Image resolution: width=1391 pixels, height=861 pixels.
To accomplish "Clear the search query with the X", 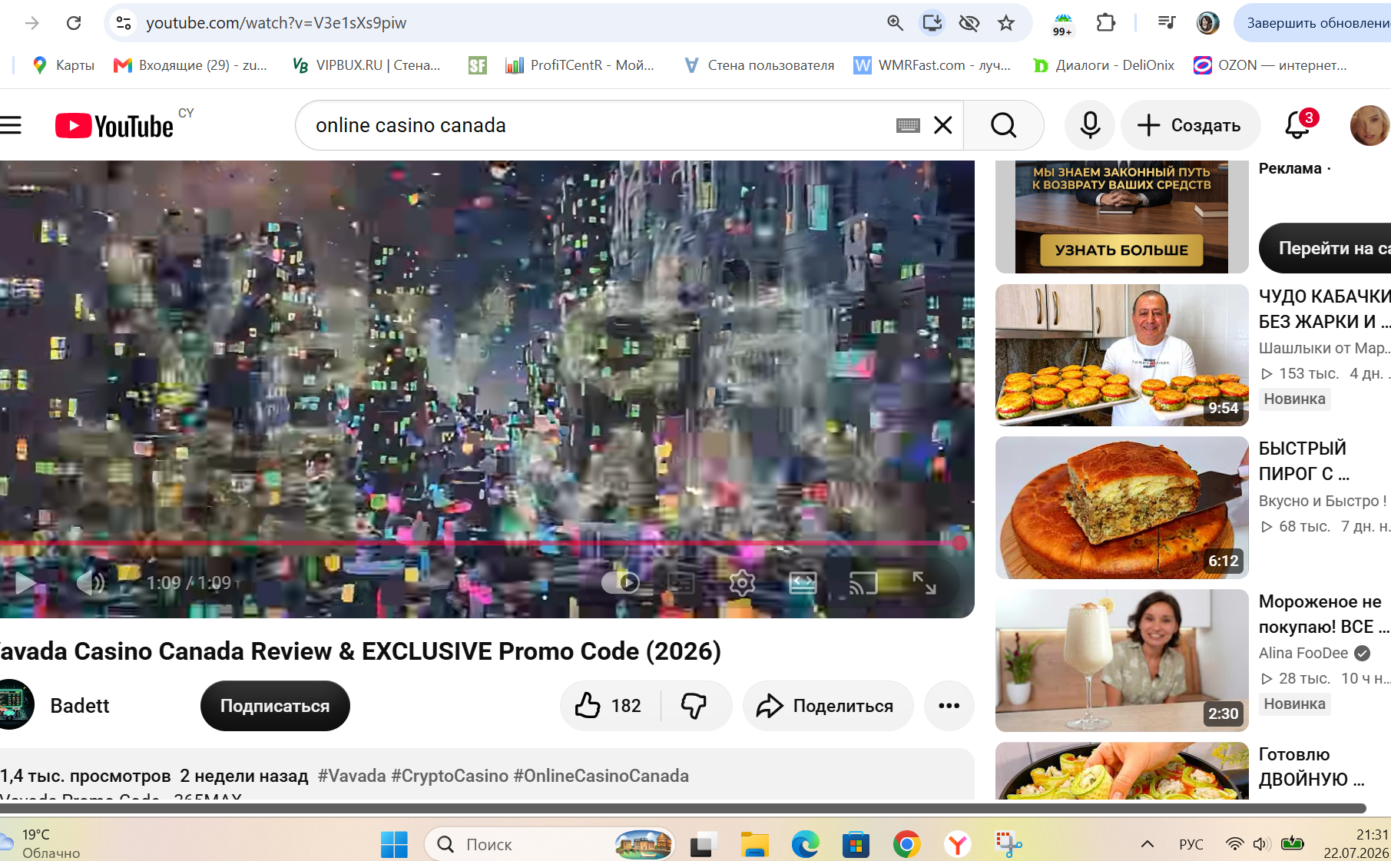I will coord(943,125).
